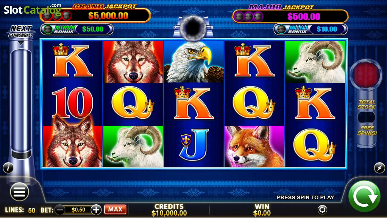387x218 pixels.
Task: Click the blue J symbol
Action: pyautogui.click(x=193, y=146)
